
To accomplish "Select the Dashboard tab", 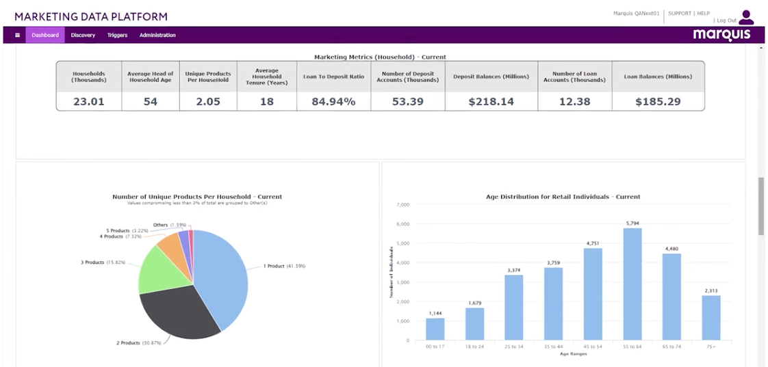I will [45, 36].
